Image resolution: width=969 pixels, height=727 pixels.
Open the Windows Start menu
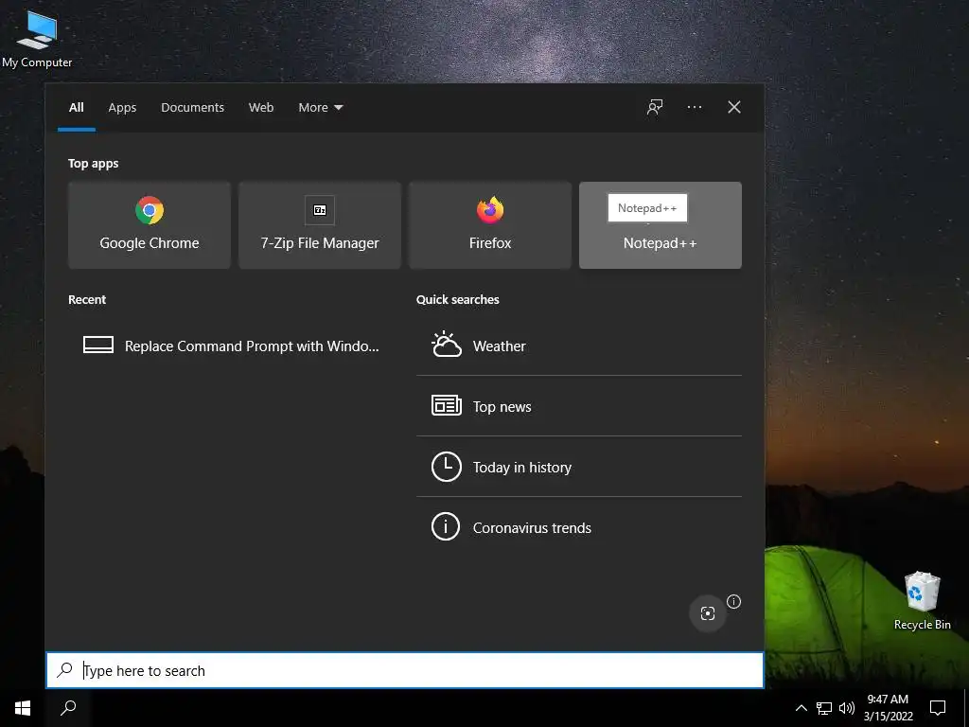23,708
